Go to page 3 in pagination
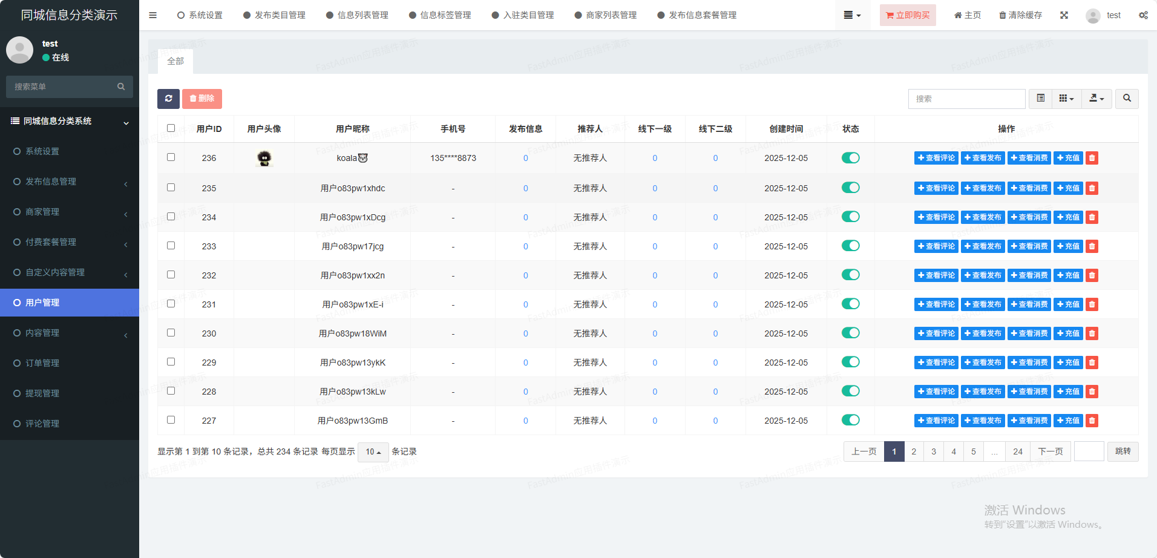Screen dimensions: 1157x558 934,451
